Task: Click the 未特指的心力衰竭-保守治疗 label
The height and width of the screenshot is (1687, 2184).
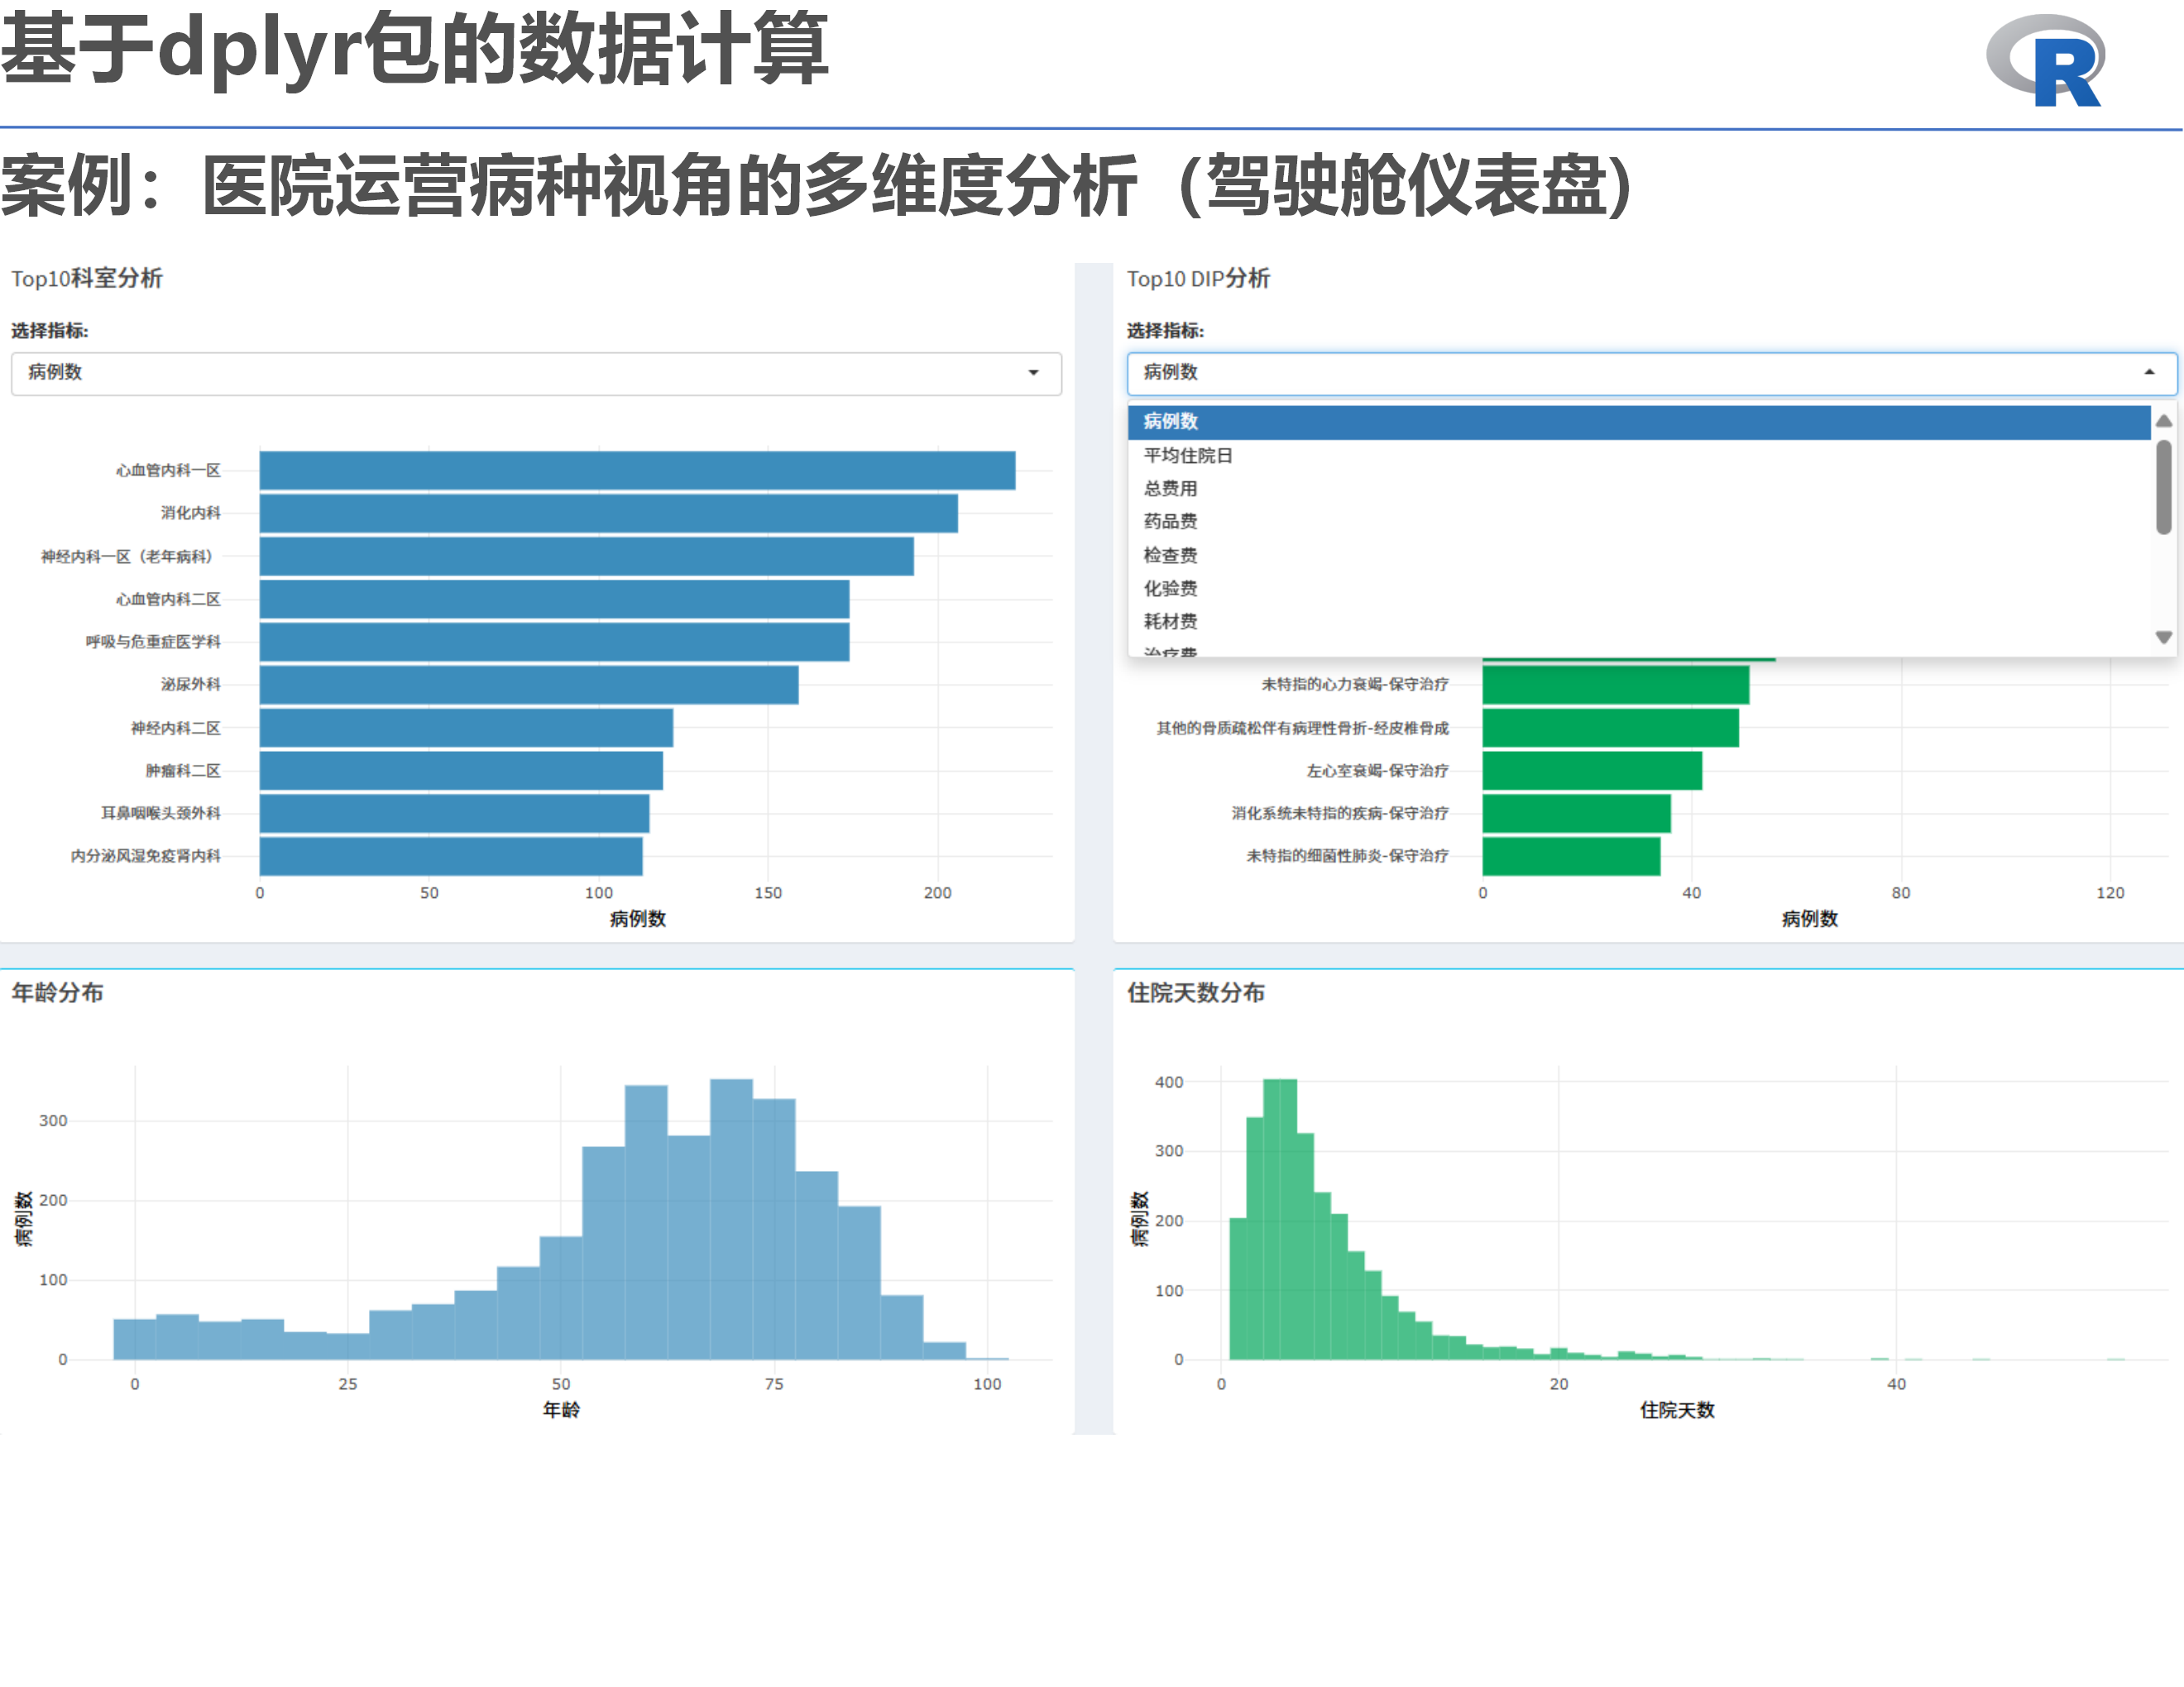Action: pyautogui.click(x=1355, y=685)
